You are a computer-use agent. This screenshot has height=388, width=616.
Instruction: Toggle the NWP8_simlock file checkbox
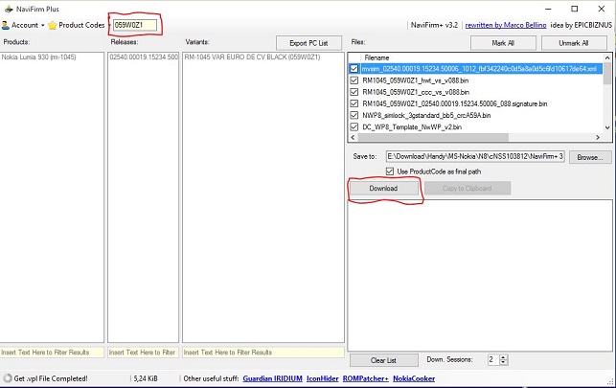(x=354, y=115)
